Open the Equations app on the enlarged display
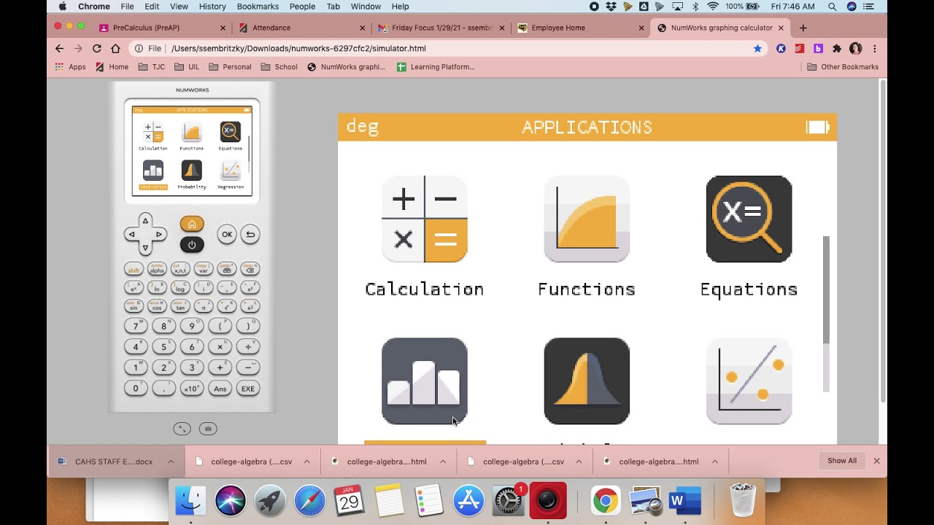 point(749,219)
